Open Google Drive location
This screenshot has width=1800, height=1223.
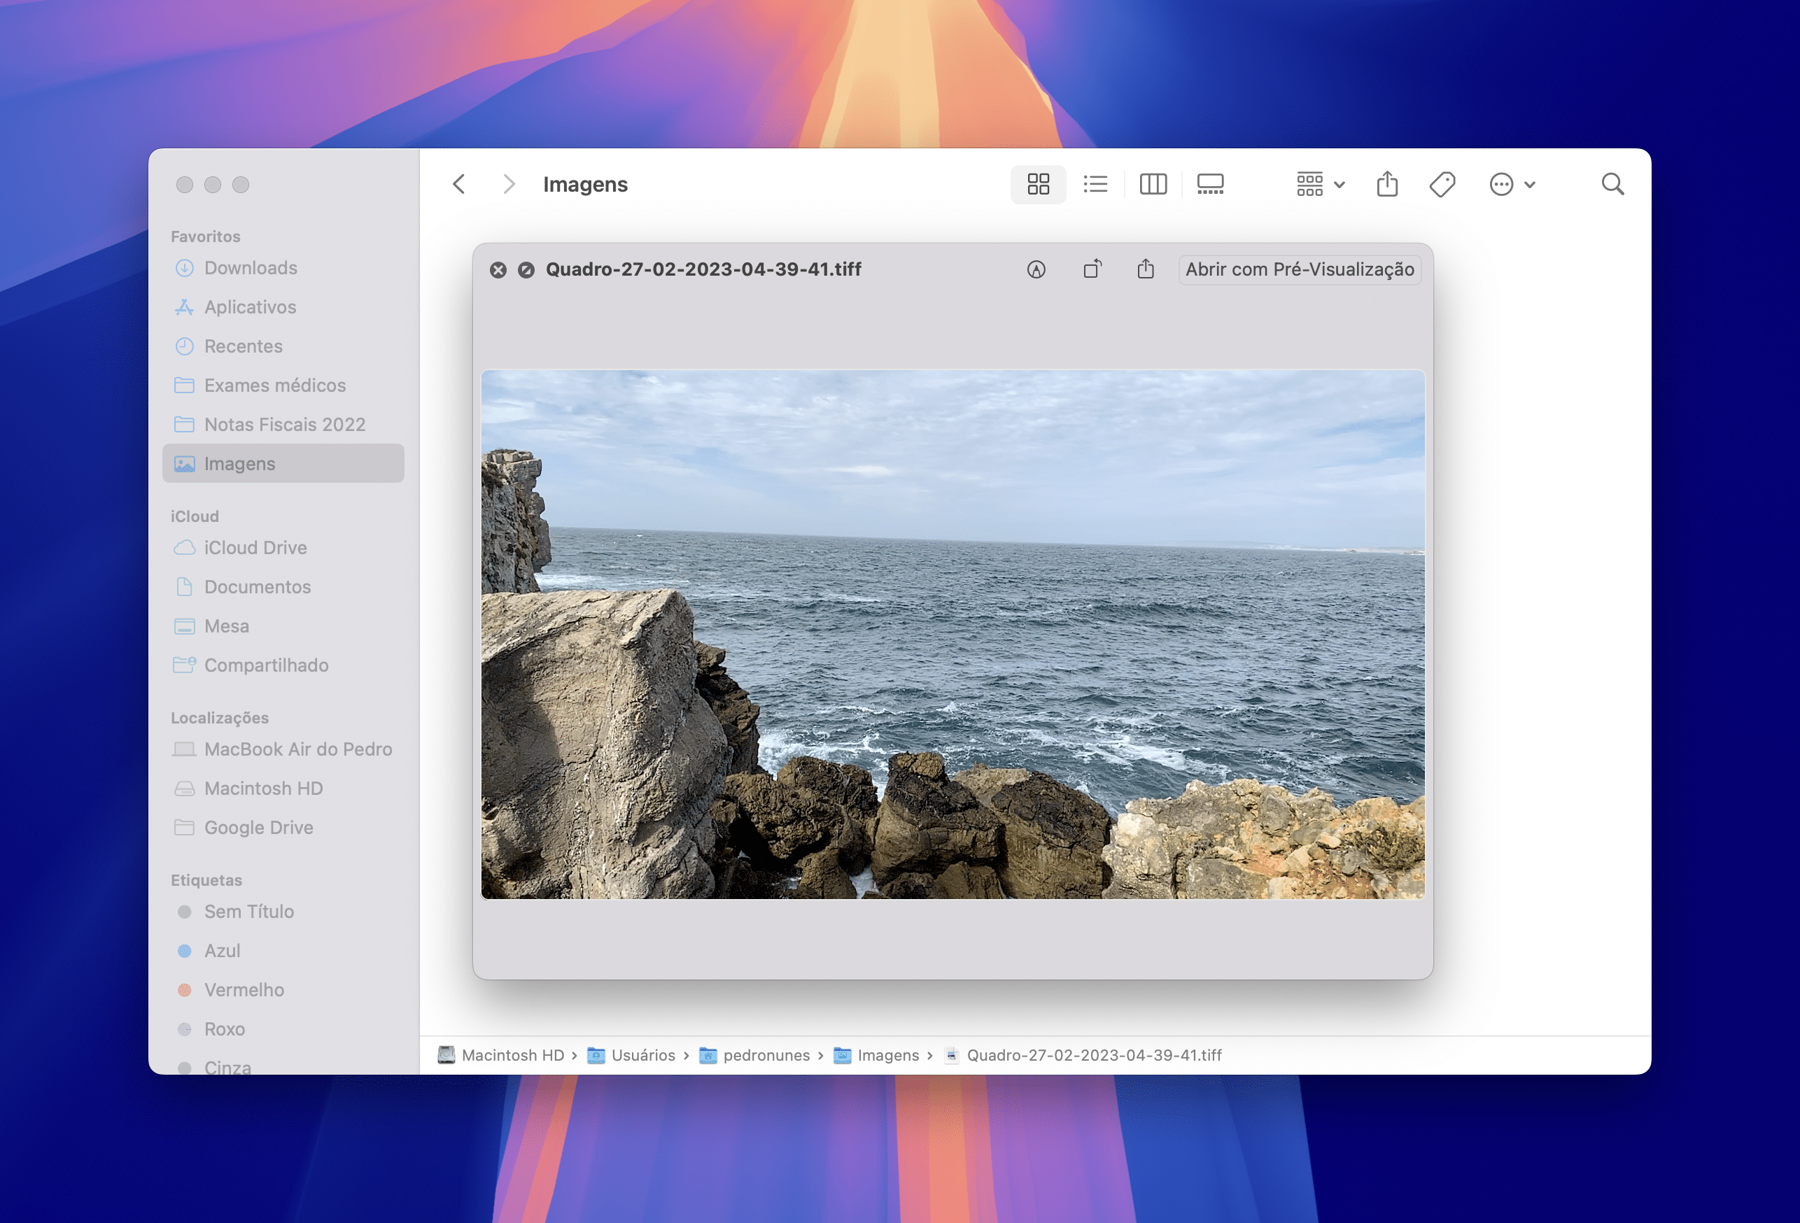click(x=283, y=827)
